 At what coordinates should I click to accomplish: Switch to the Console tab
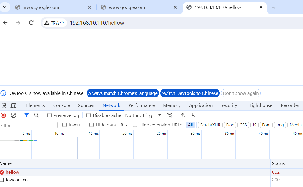61,105
